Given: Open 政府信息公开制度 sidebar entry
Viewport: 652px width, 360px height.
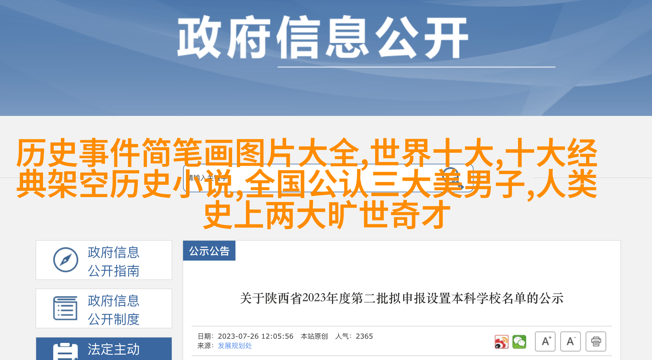Looking at the screenshot, I should (x=104, y=308).
